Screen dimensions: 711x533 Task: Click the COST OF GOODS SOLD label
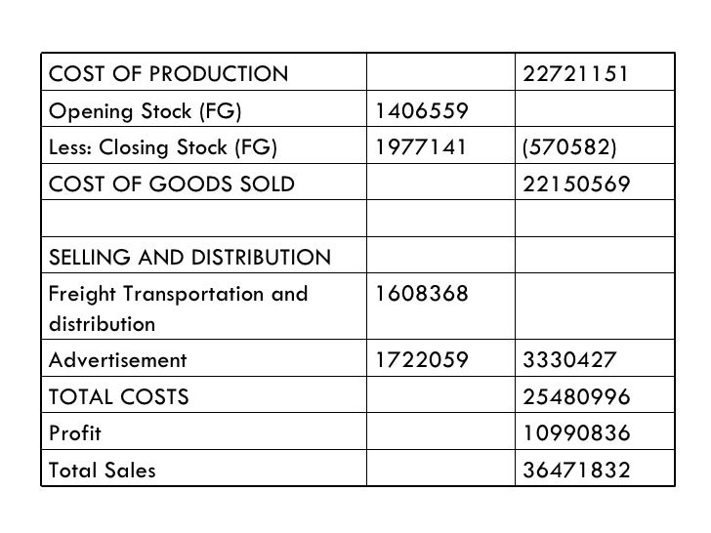point(172,184)
